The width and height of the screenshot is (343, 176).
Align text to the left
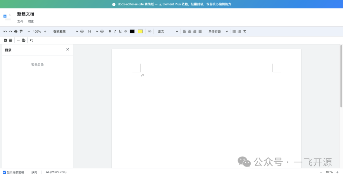tap(185, 31)
